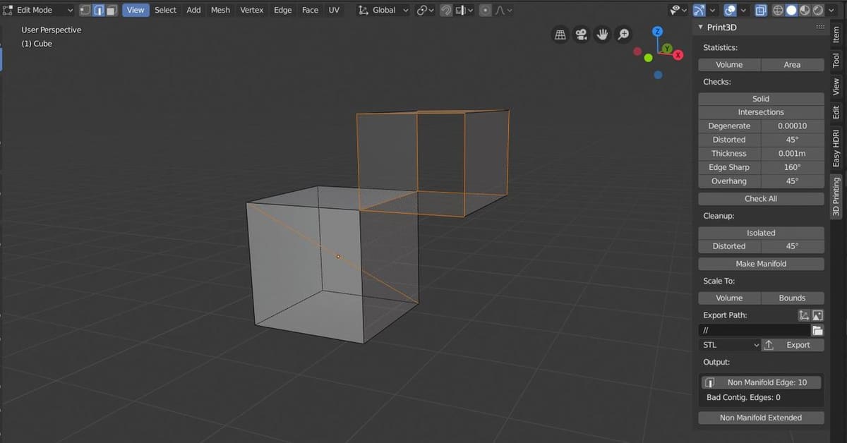Collapse the Print3D panel
The height and width of the screenshot is (443, 847).
click(700, 28)
